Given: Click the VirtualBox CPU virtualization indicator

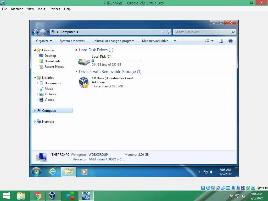Looking at the screenshot, I should pos(243,188).
